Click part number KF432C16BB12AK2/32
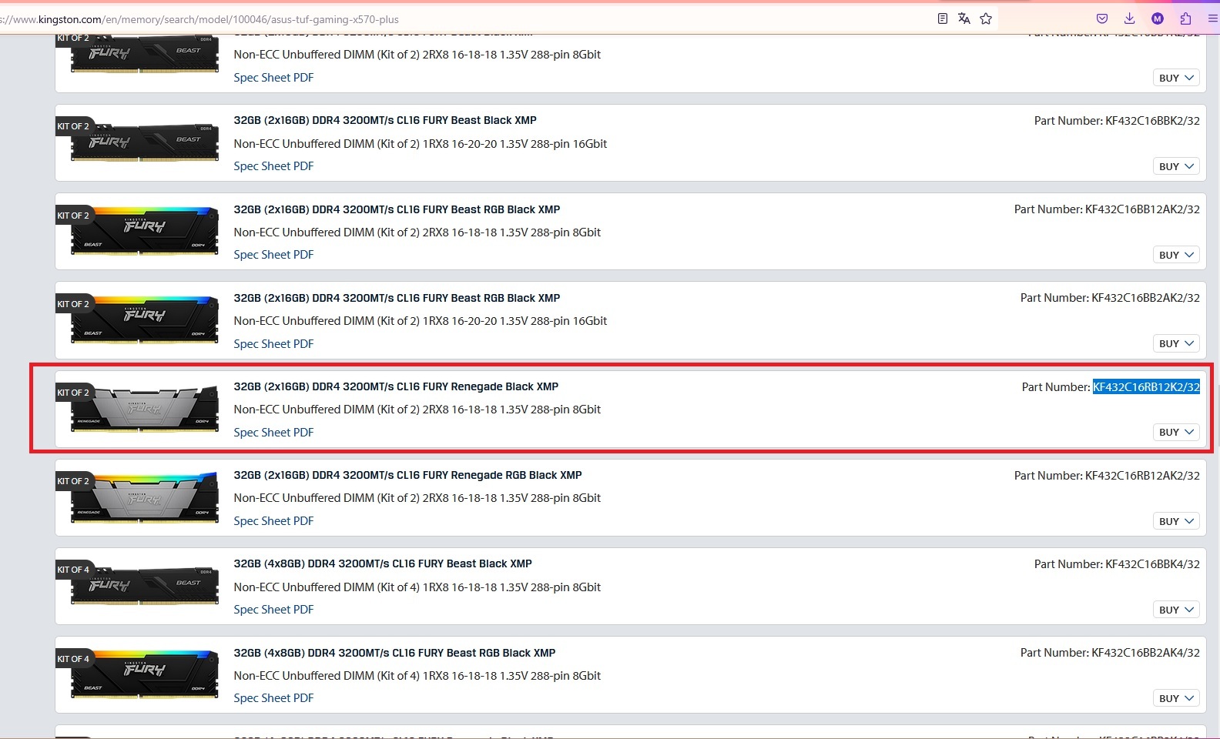Image resolution: width=1220 pixels, height=739 pixels. pyautogui.click(x=1142, y=209)
